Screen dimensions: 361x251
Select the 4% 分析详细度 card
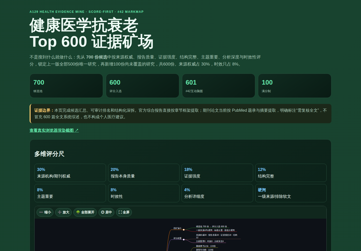217,193
